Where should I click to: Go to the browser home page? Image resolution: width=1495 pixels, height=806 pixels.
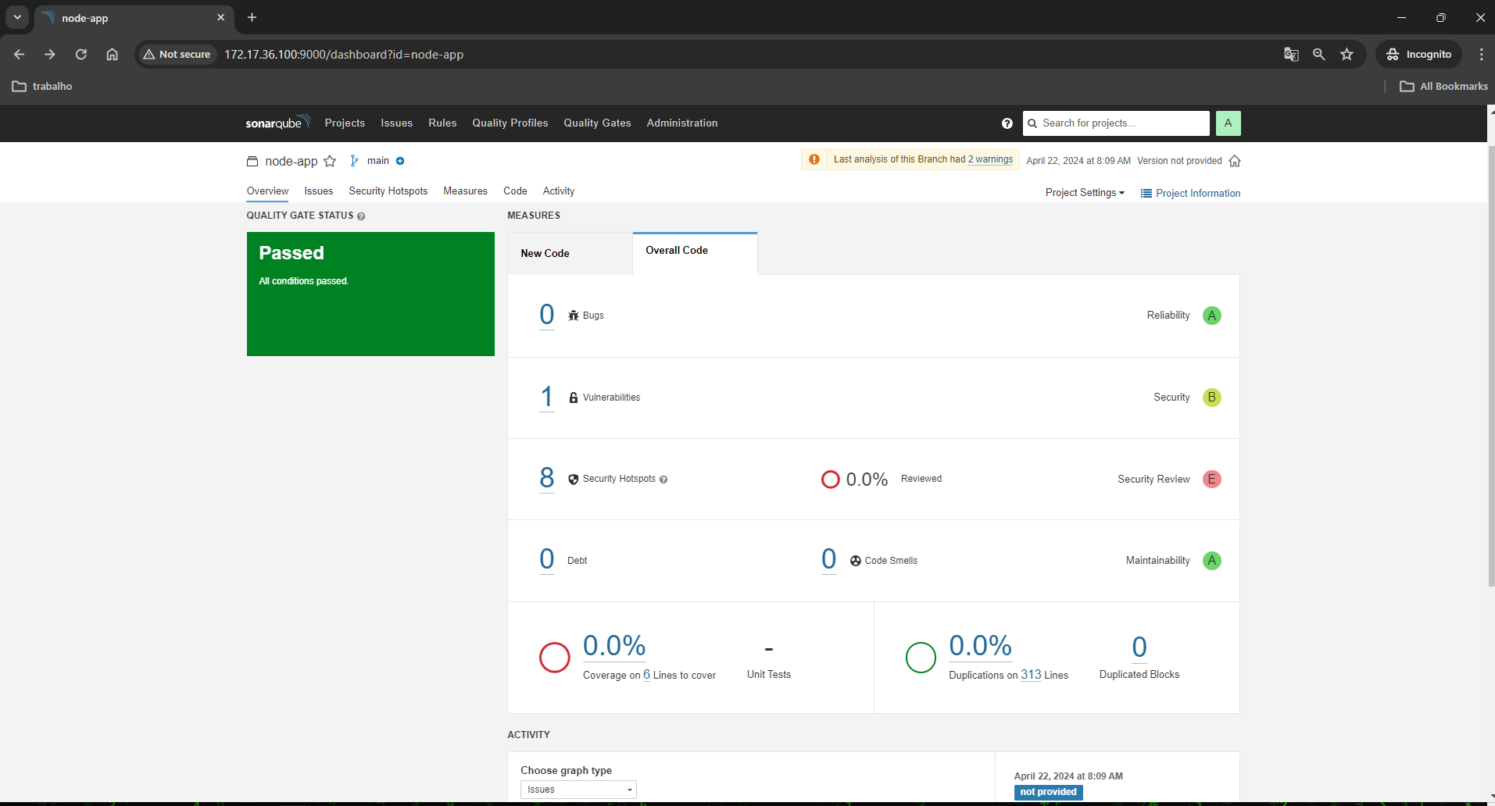pos(113,54)
